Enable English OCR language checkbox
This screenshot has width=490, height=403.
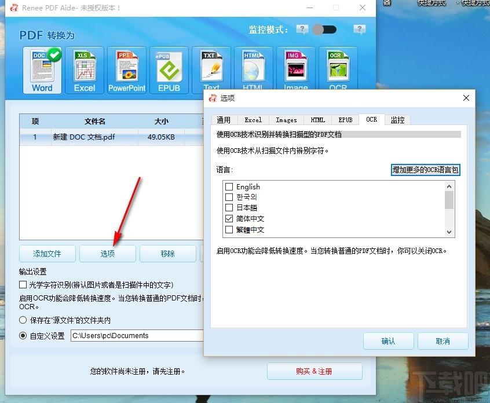click(229, 186)
